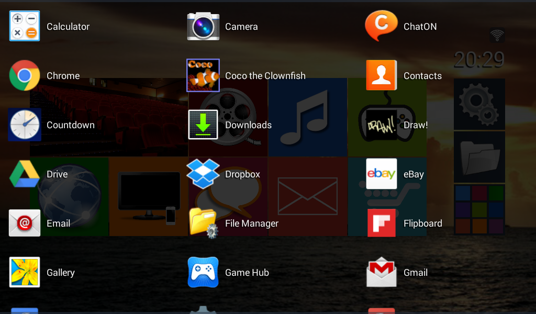Tap the orange ChatON speech bubble icon
The image size is (536, 314).
(x=381, y=26)
